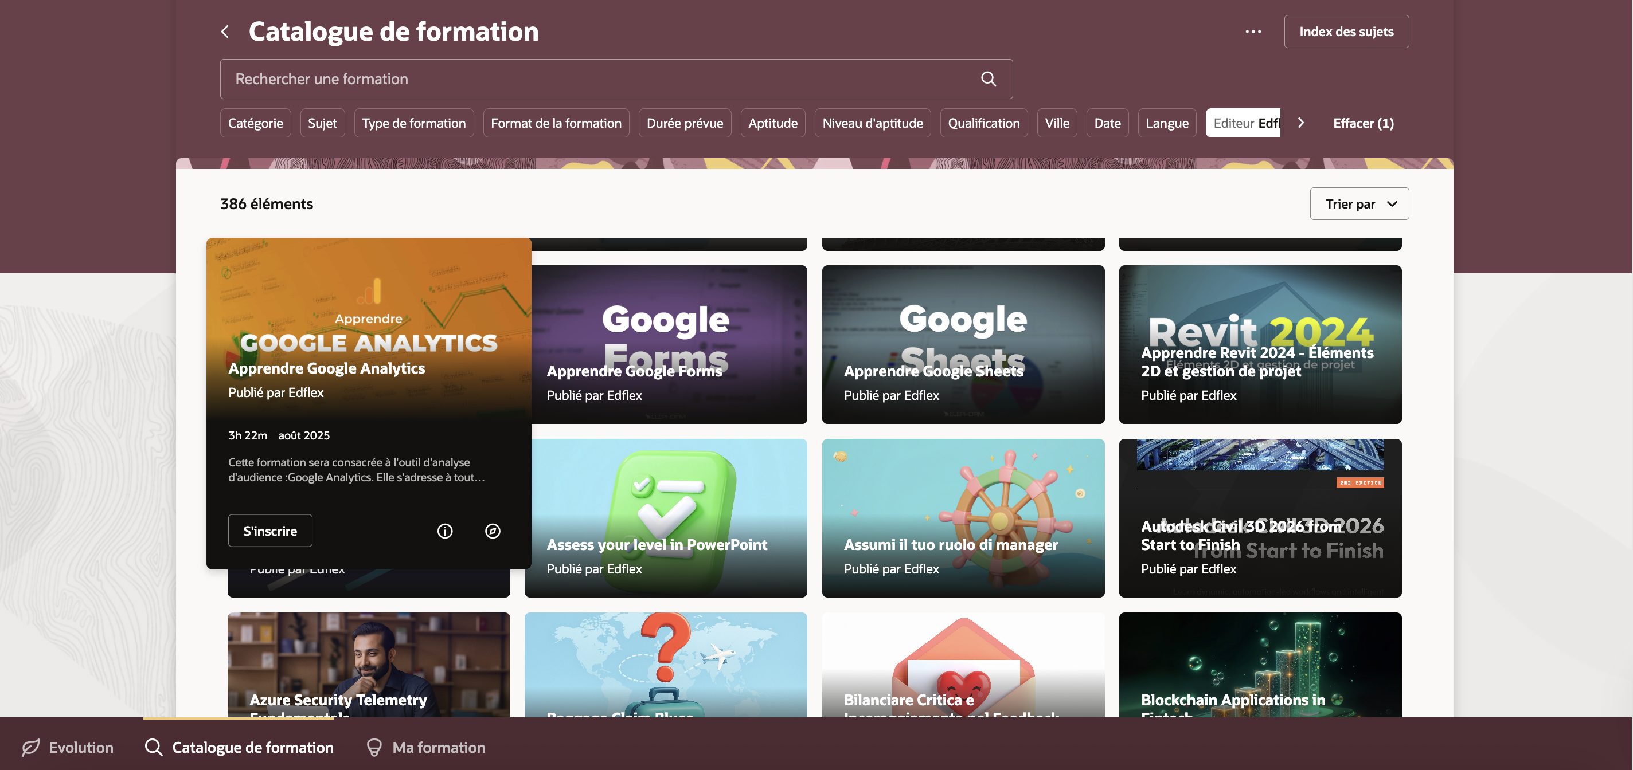The image size is (1633, 770).
Task: Open the Langue filter dropdown
Action: pyautogui.click(x=1166, y=123)
